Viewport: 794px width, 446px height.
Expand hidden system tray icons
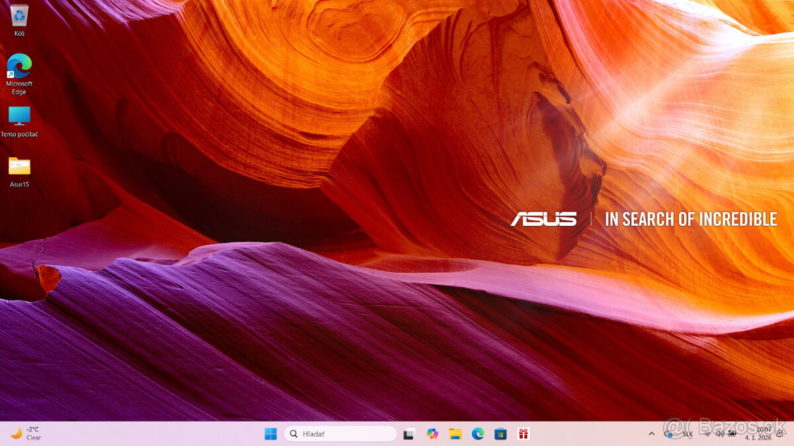click(x=651, y=433)
